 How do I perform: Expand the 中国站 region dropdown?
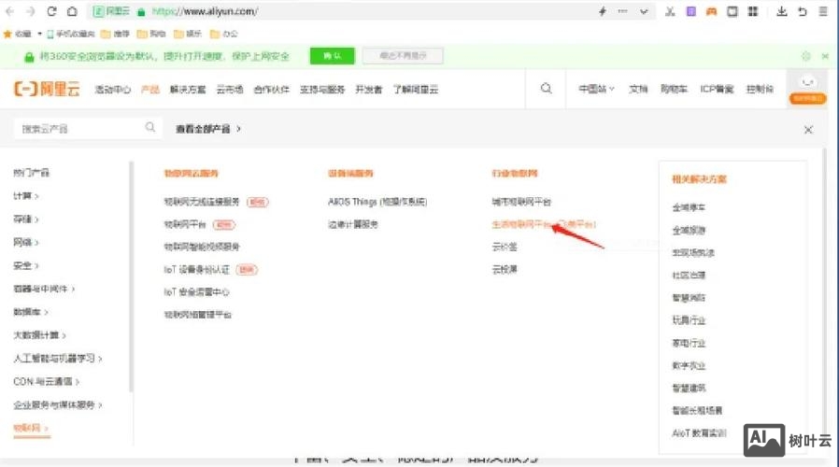597,89
